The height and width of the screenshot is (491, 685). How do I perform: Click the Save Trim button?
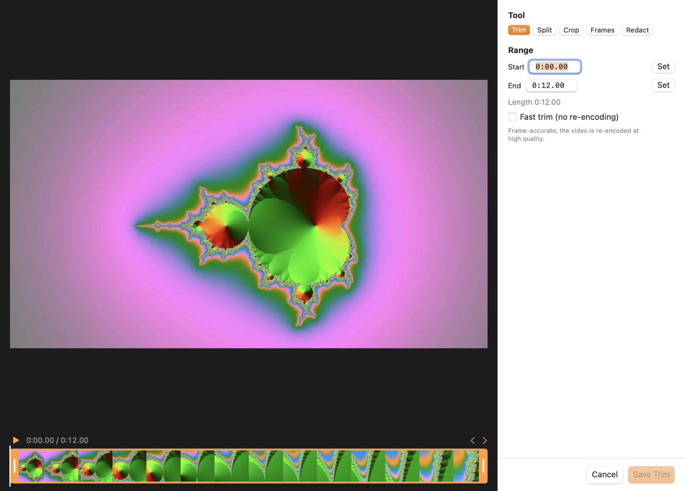tap(651, 474)
